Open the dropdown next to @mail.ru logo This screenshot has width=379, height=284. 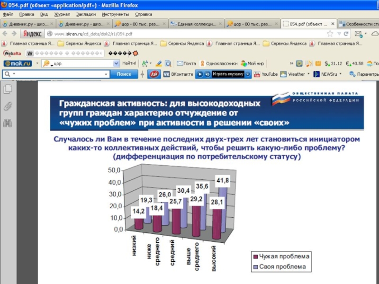point(37,63)
